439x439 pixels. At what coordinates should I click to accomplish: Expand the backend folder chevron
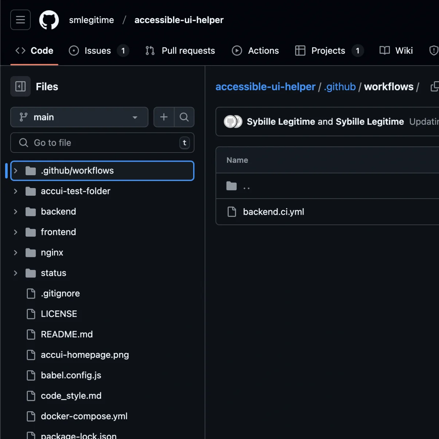pyautogui.click(x=16, y=212)
